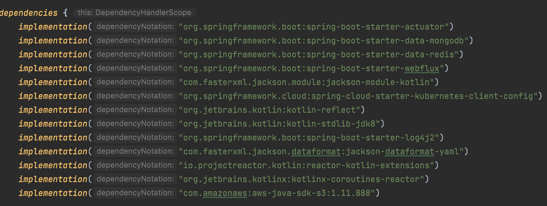Click the spring-boot-starter-webflux dependency string
This screenshot has width=547, height=206.
click(311, 68)
